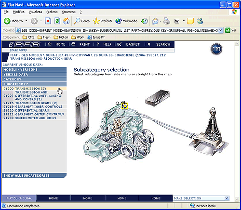Select 21207 Transmission and differential unit casing
Screen dimensions: 241x210
(x=34, y=96)
